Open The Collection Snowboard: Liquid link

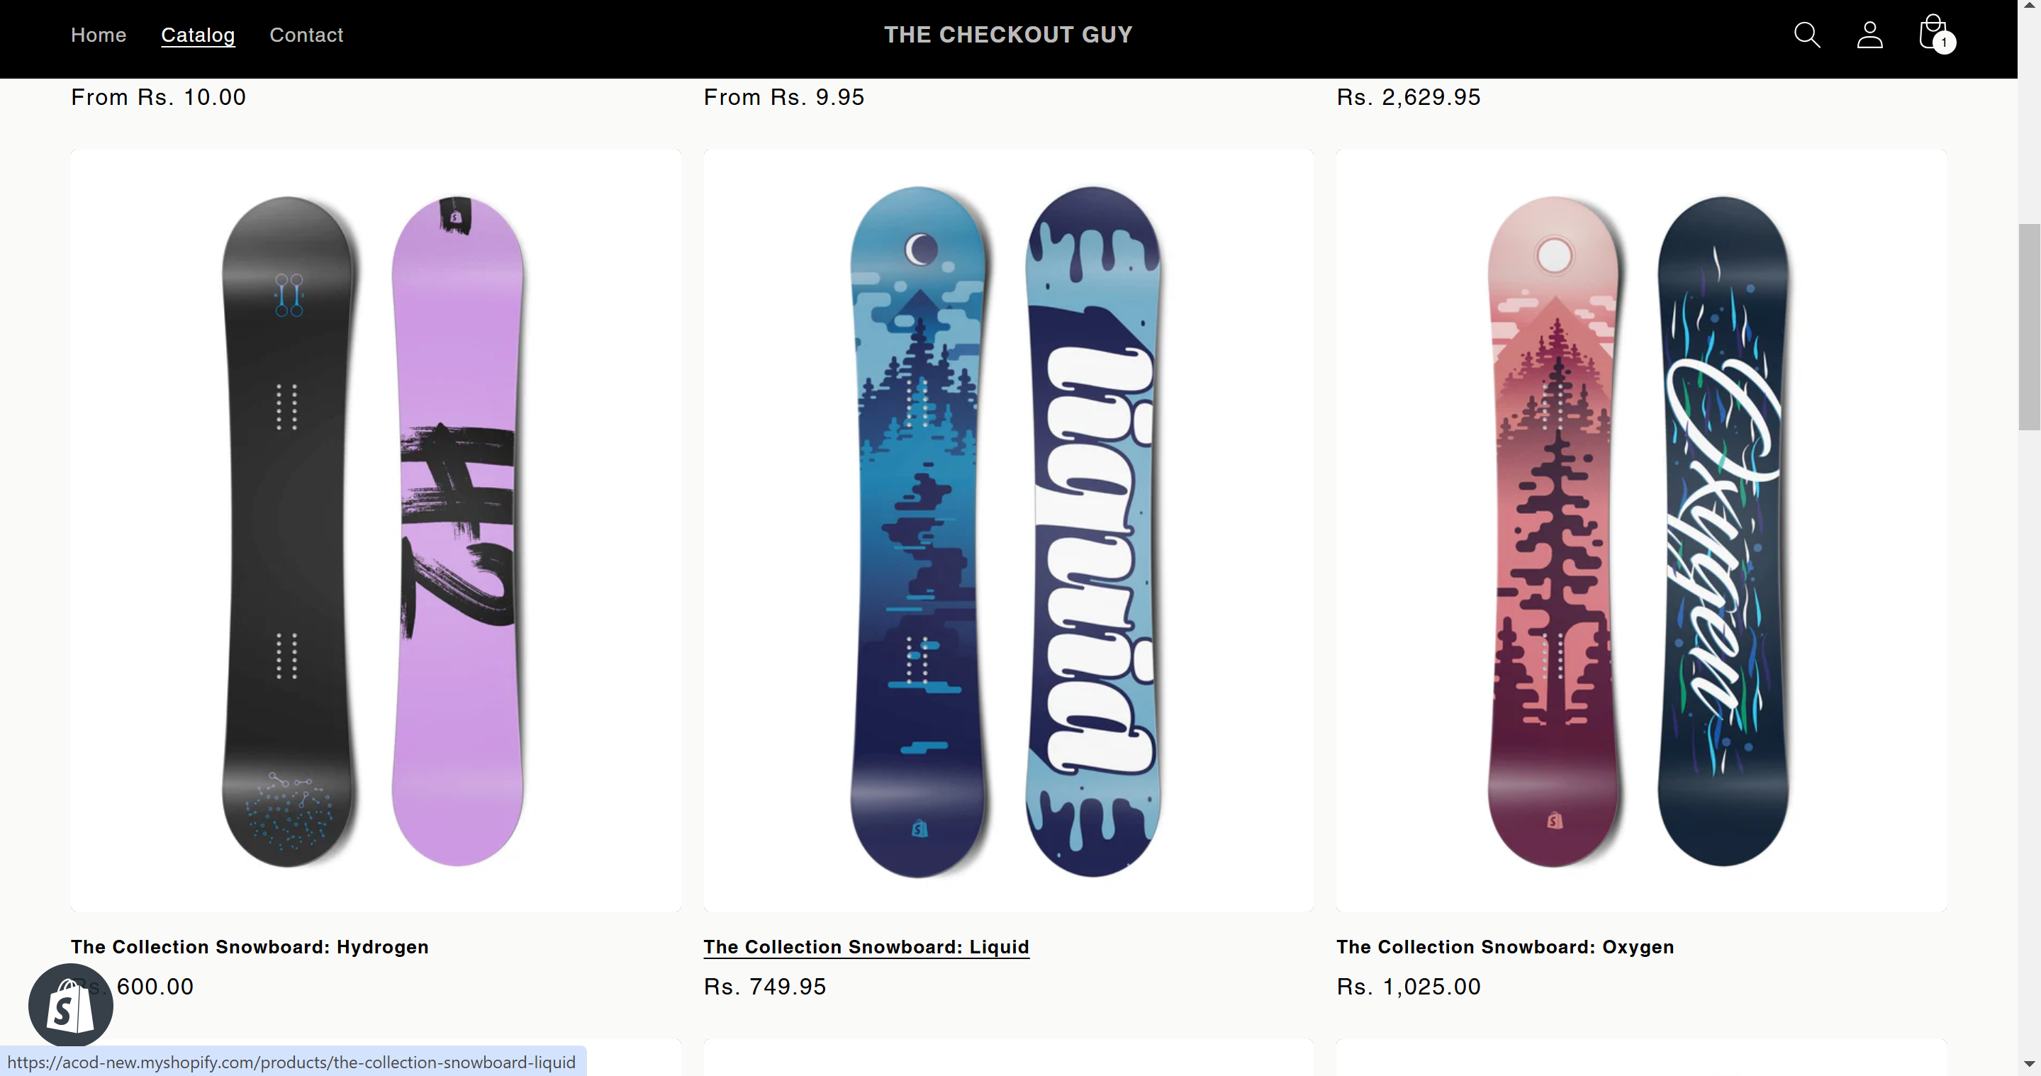coord(866,947)
